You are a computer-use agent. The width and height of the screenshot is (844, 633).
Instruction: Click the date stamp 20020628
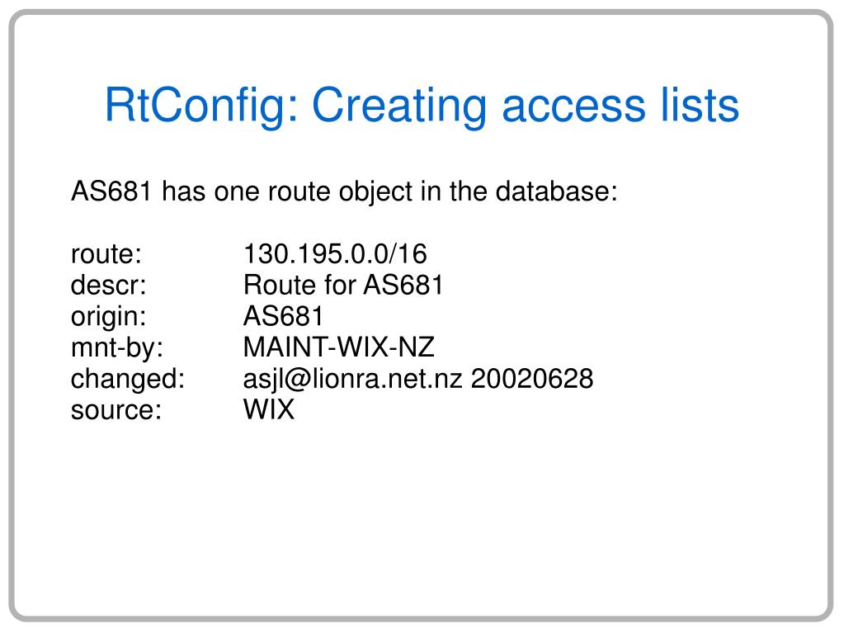point(532,379)
